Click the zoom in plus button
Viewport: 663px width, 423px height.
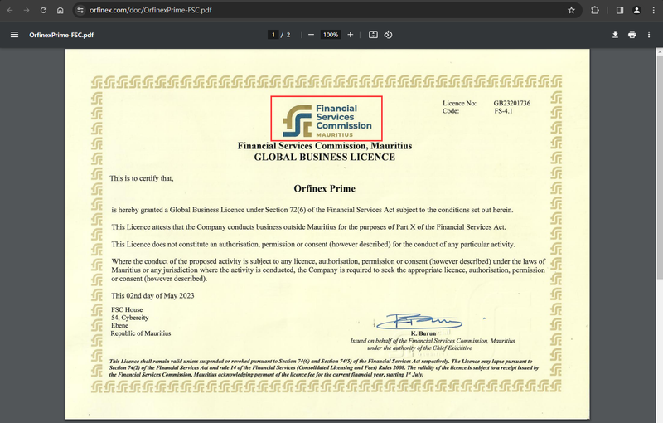[351, 35]
